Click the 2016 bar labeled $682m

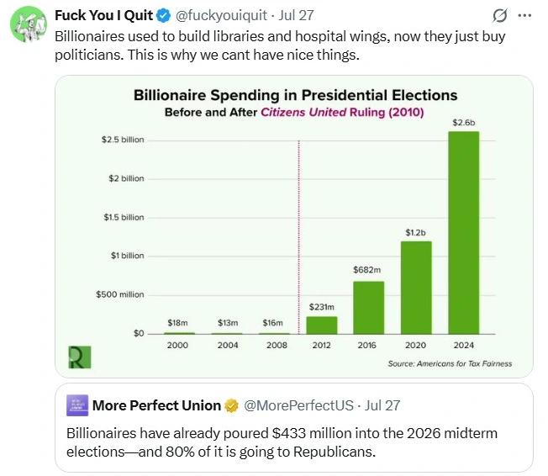(x=368, y=308)
